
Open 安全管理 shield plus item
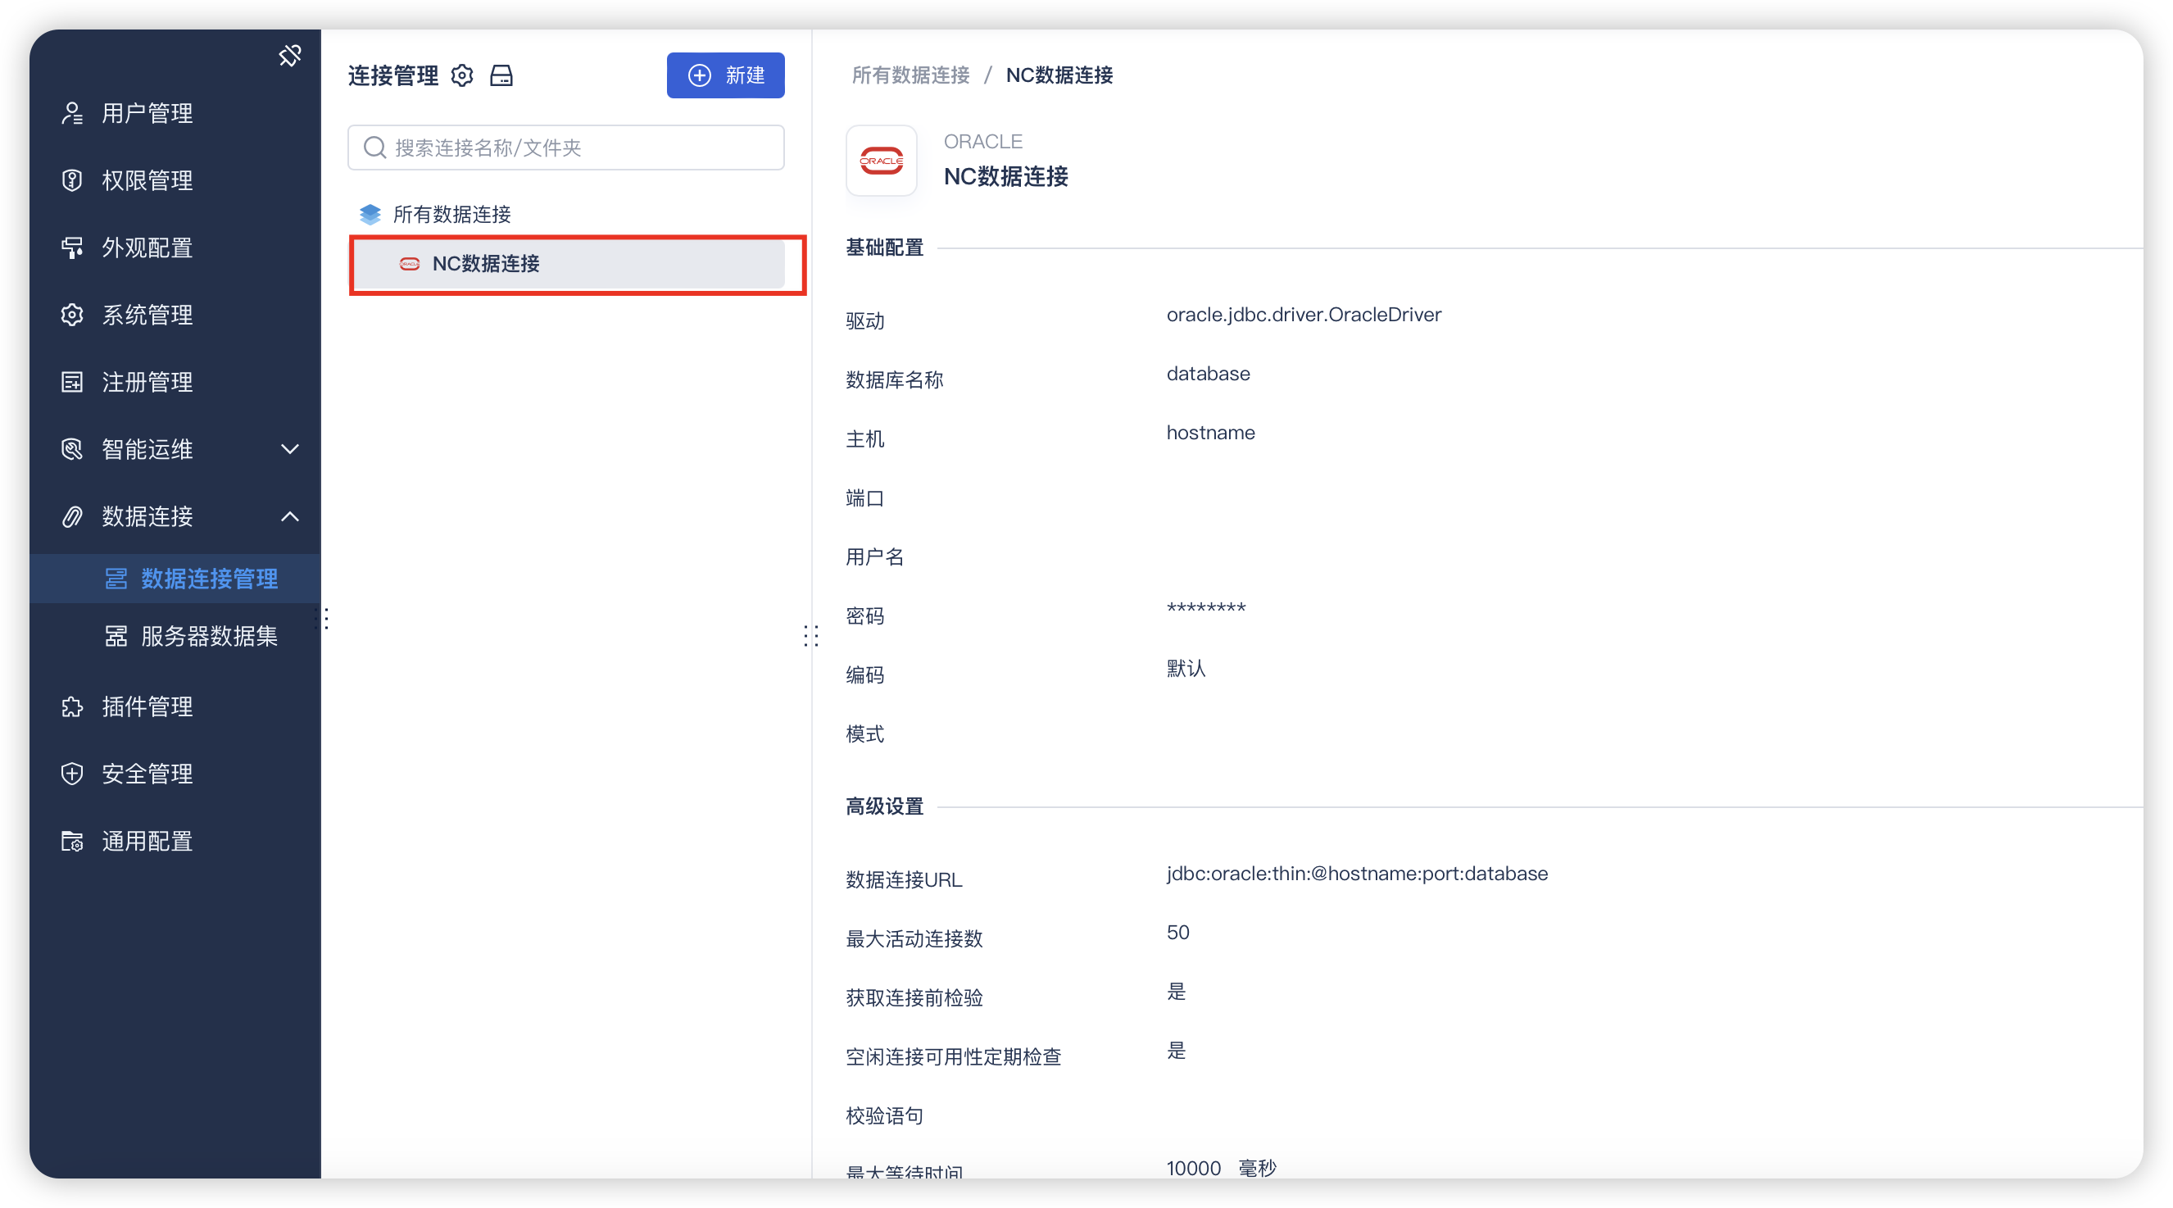(147, 774)
